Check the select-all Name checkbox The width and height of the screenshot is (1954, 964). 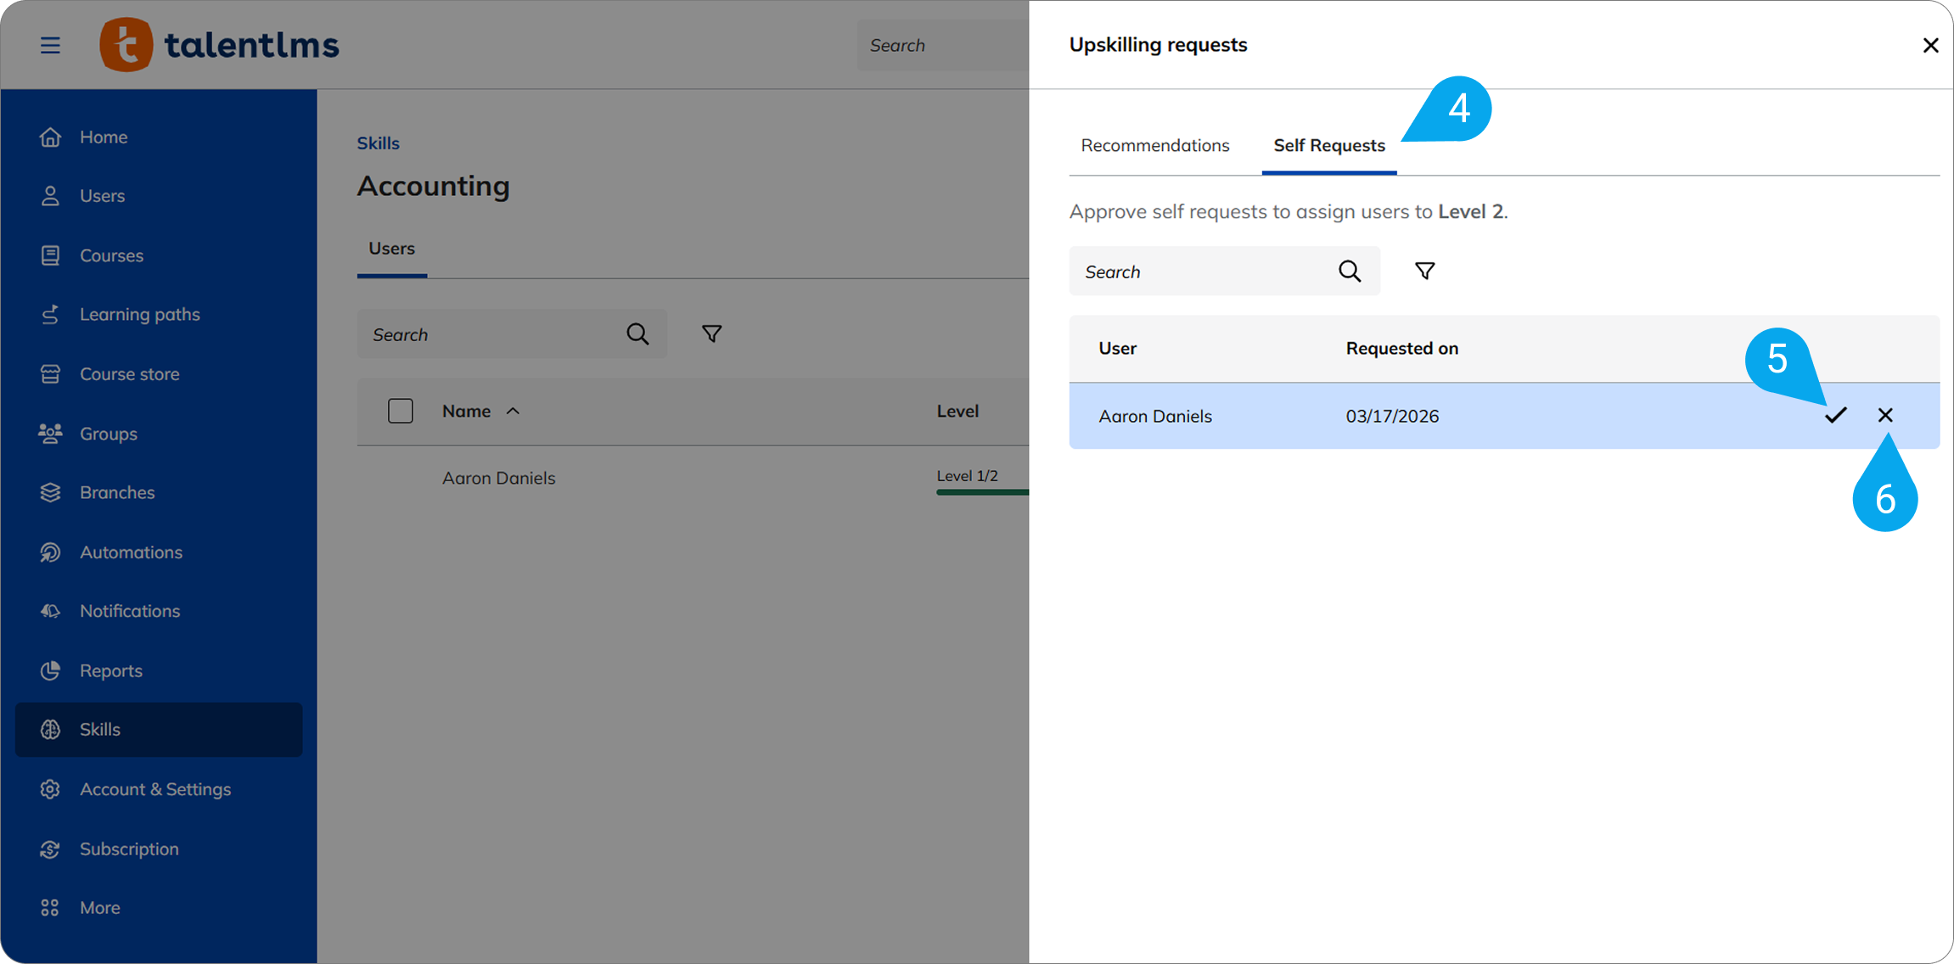point(400,411)
